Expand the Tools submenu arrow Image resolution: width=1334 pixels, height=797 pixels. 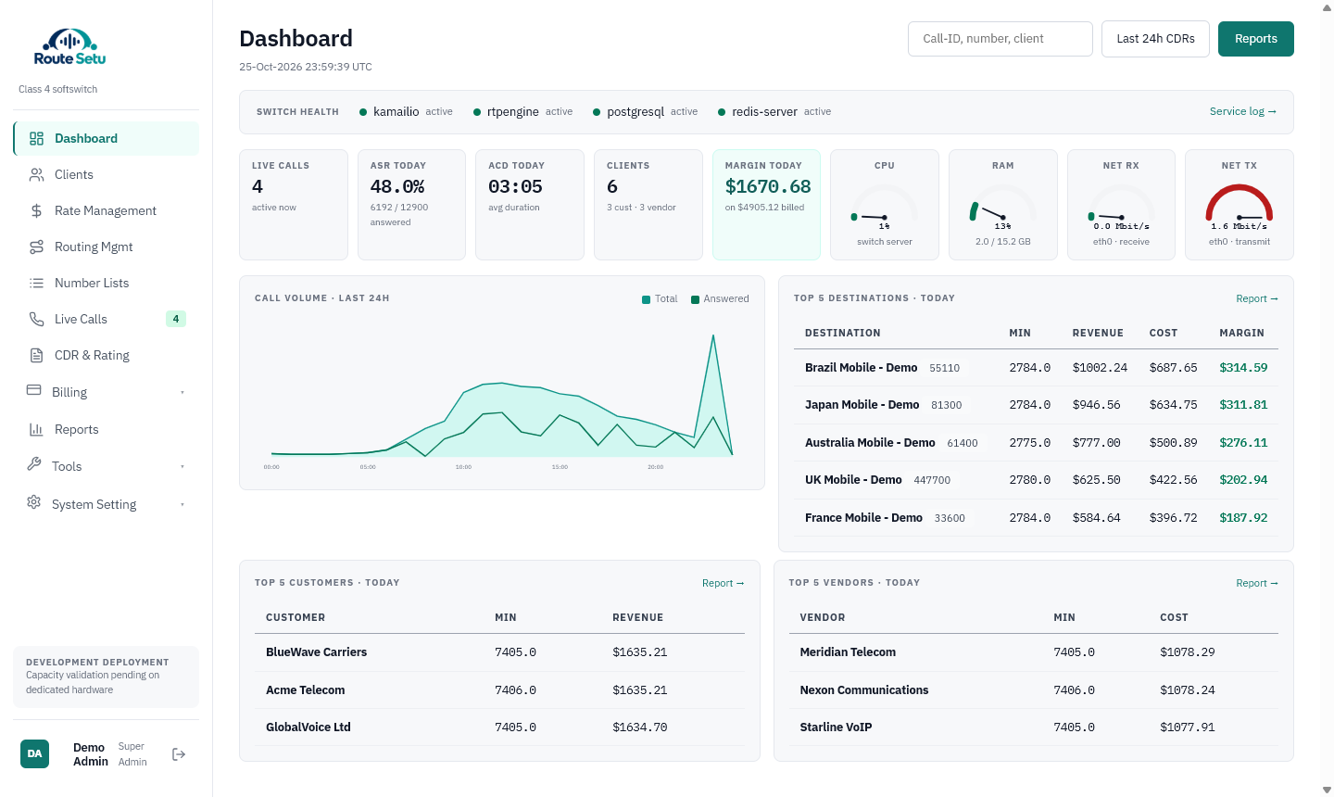point(182,467)
